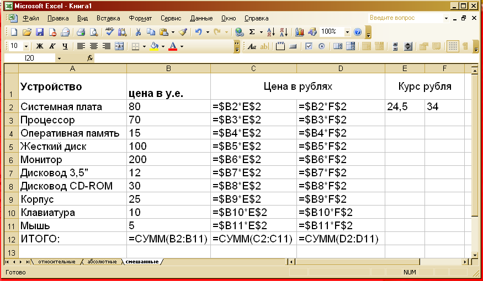Open the Формат menu
This screenshot has width=483, height=281.
(140, 18)
